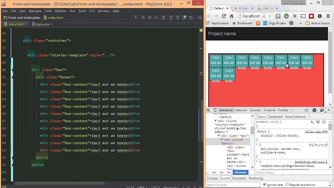The height and width of the screenshot is (188, 334).
Task: Enable the Regular expression checkbox
Action: pyautogui.click(x=287, y=185)
